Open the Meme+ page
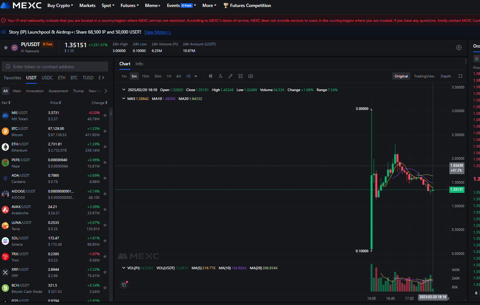 tap(152, 6)
